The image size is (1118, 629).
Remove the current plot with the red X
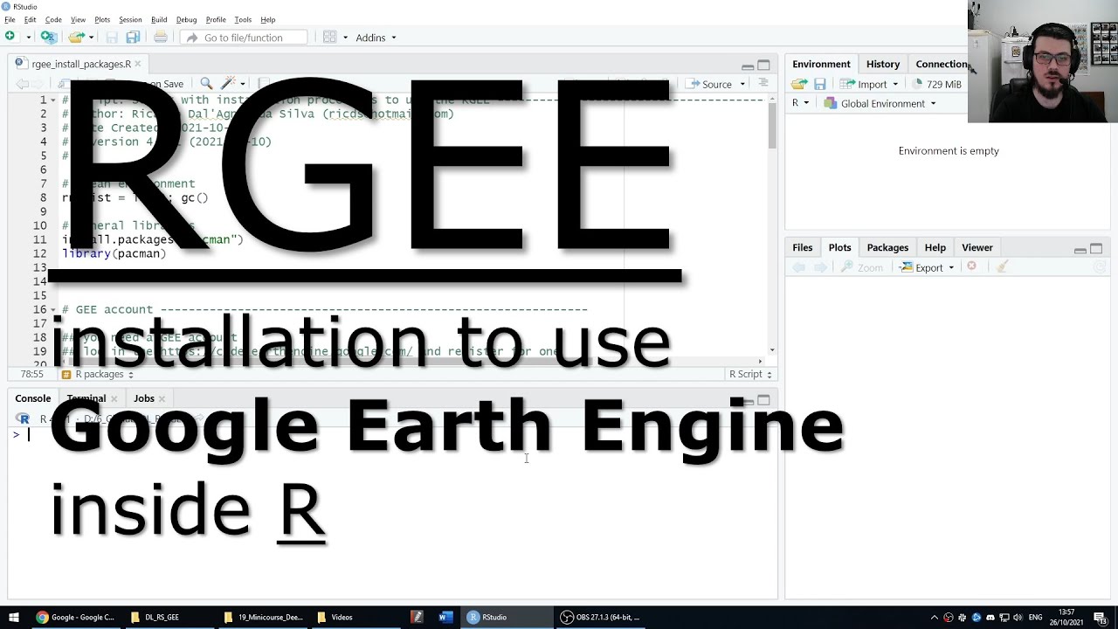971,266
